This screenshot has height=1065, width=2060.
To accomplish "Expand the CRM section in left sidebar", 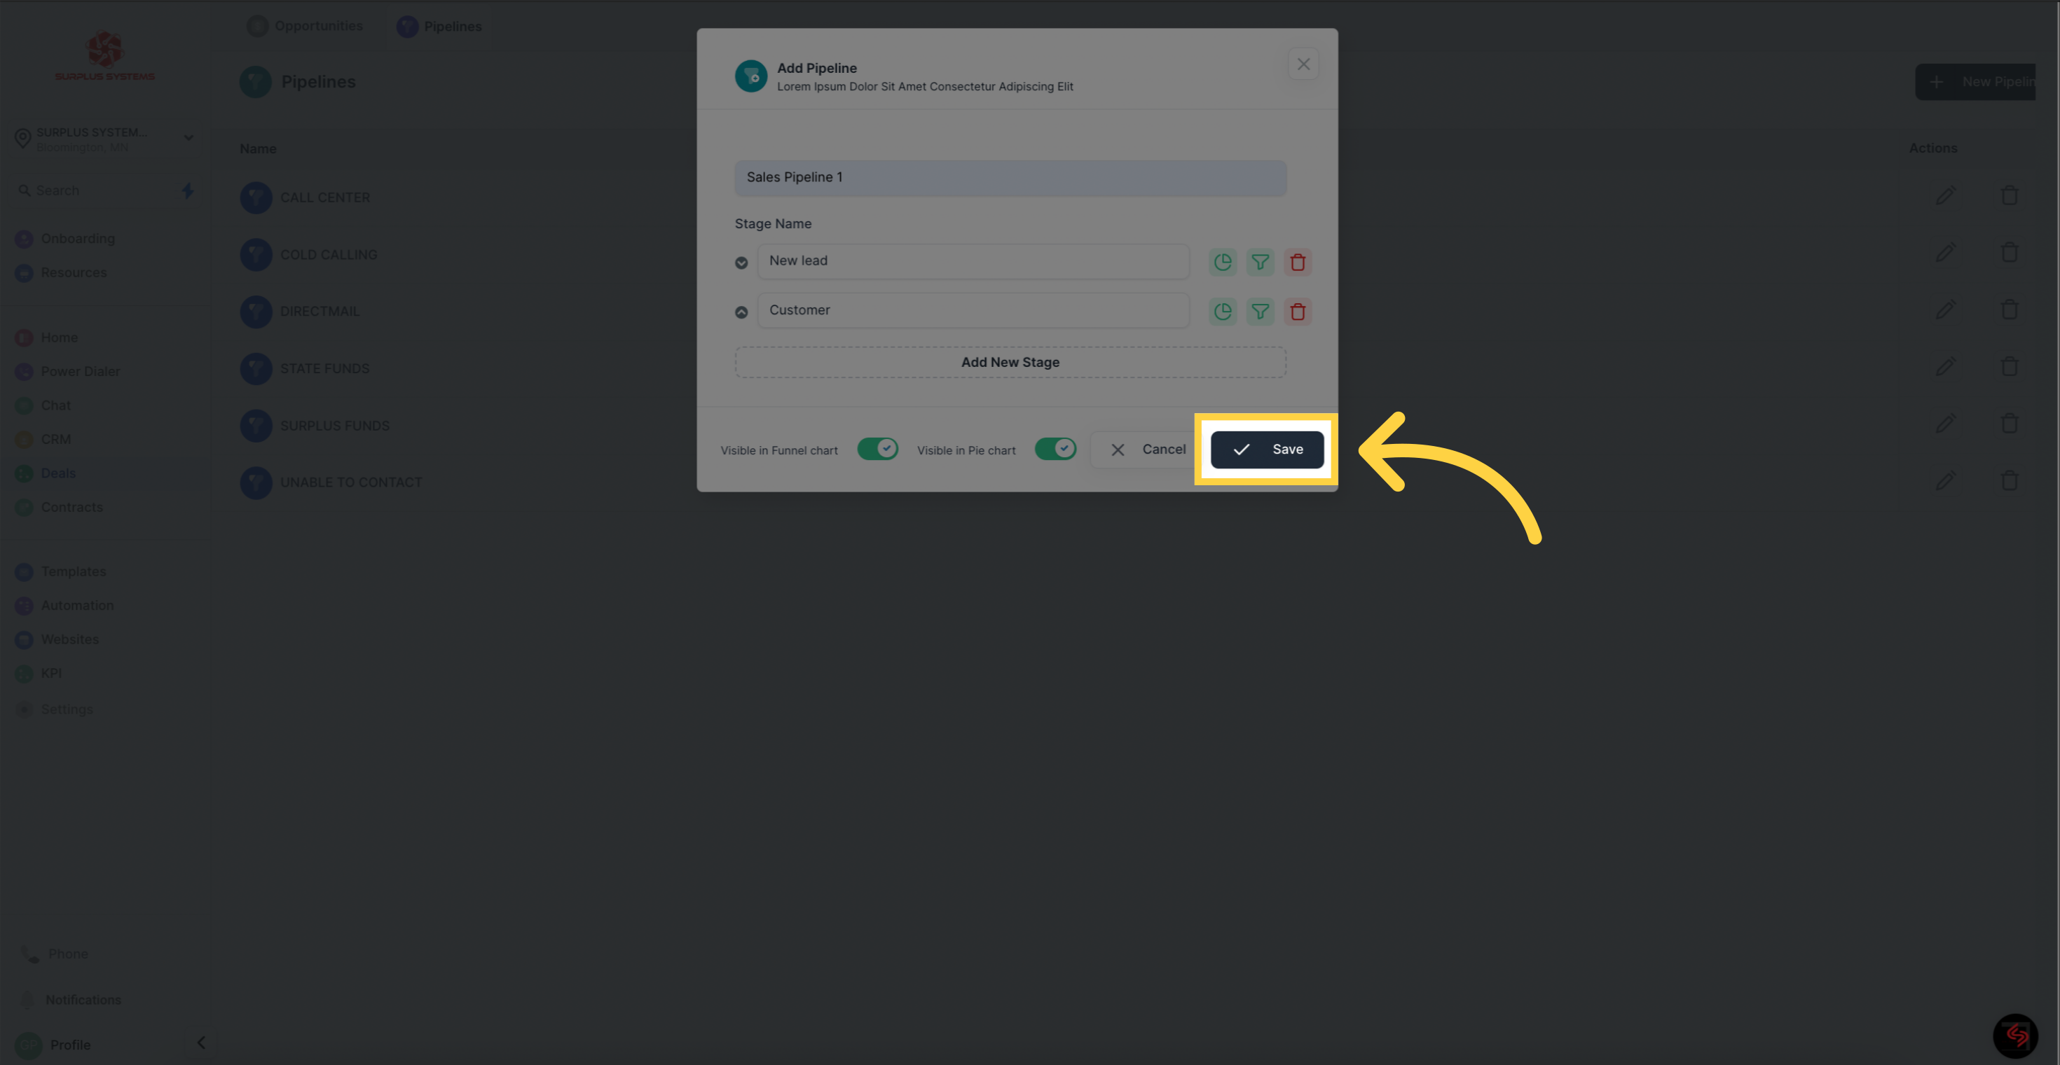I will [55, 439].
